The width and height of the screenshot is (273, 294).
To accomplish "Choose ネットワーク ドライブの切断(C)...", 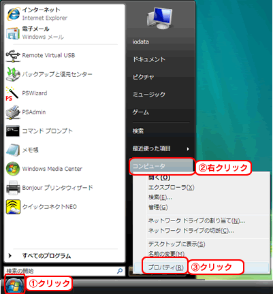I will coord(191,231).
